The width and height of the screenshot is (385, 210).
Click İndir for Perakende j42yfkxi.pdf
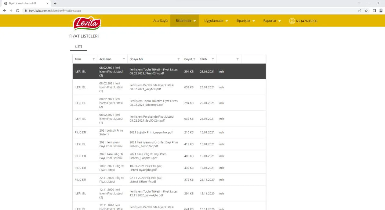tap(221, 87)
